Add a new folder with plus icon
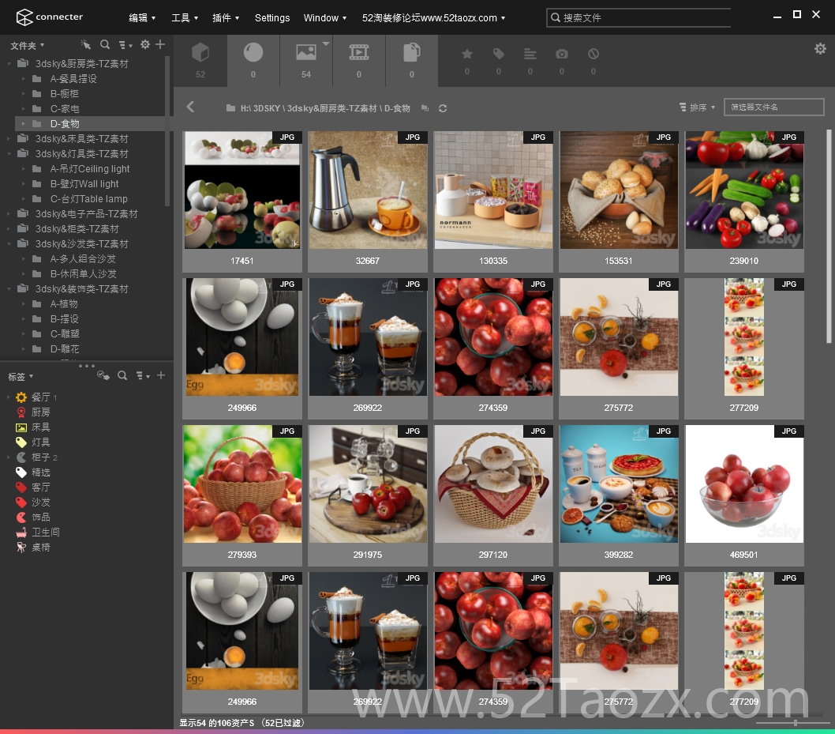 pyautogui.click(x=160, y=45)
